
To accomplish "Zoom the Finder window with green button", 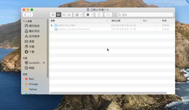I will pos(32,10).
